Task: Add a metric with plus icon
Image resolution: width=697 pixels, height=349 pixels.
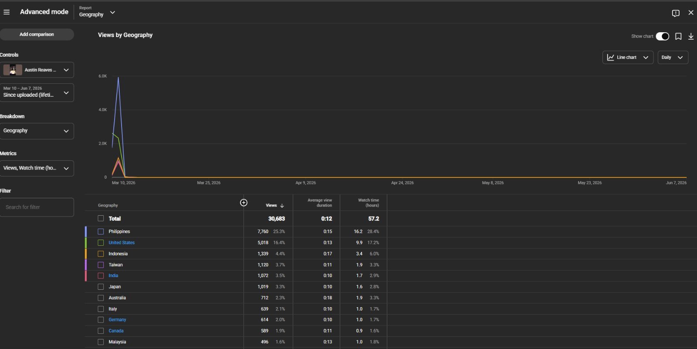Action: [244, 203]
